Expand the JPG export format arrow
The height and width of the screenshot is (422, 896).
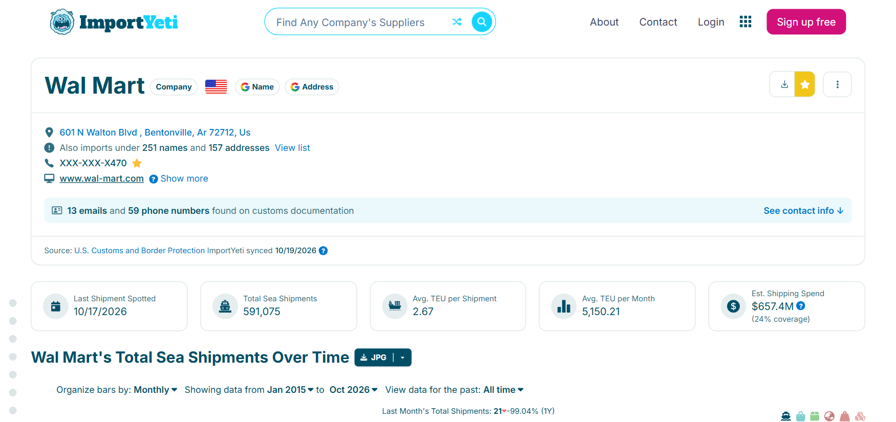[x=403, y=358]
